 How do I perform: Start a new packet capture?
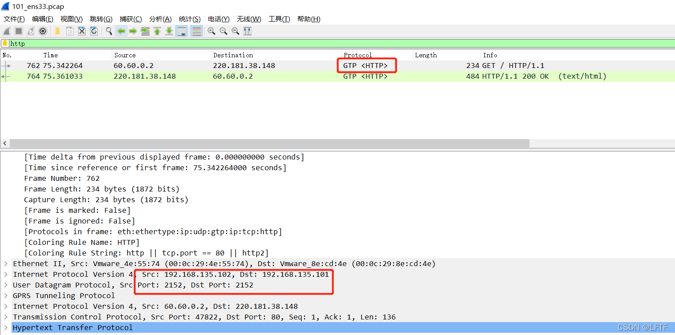point(7,31)
